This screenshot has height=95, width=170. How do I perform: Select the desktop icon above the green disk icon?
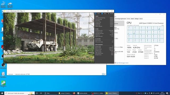(3, 75)
